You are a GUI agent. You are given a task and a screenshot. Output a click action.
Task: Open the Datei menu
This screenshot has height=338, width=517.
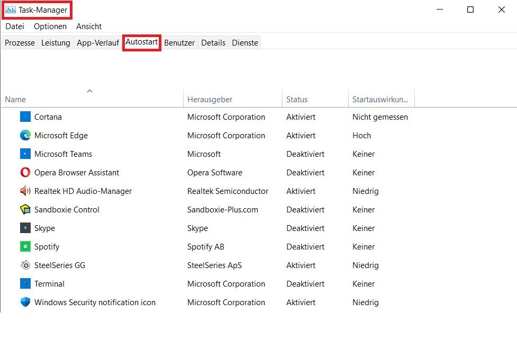pyautogui.click(x=15, y=26)
